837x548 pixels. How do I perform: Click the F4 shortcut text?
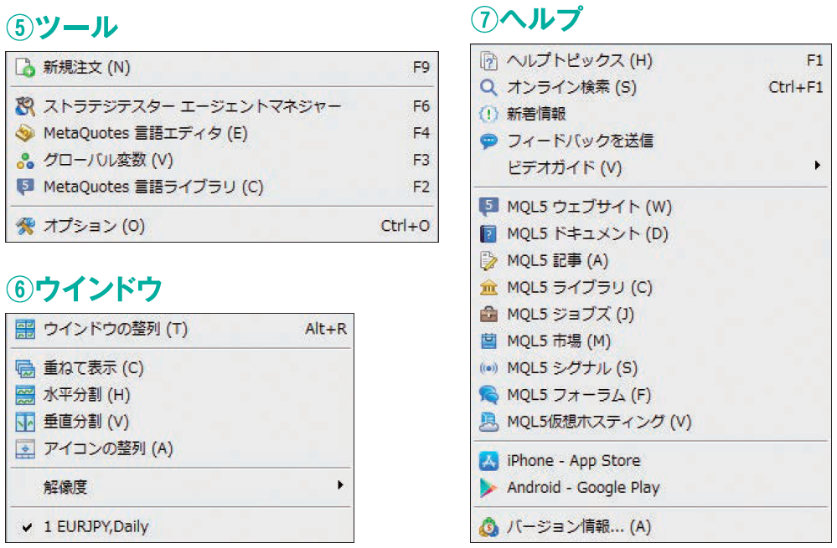pyautogui.click(x=421, y=133)
